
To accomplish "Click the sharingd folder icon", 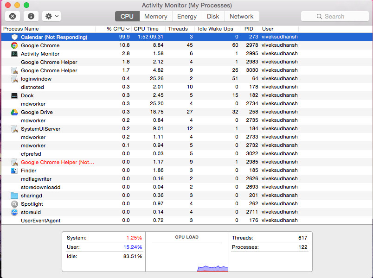I will [x=14, y=196].
